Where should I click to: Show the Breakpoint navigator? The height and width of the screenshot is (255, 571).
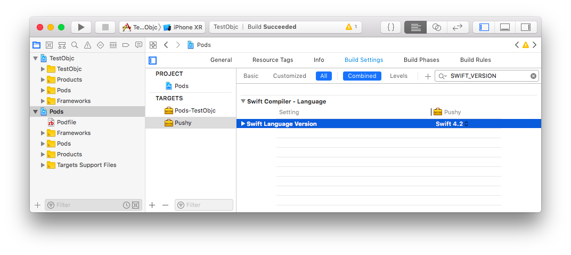pos(126,45)
